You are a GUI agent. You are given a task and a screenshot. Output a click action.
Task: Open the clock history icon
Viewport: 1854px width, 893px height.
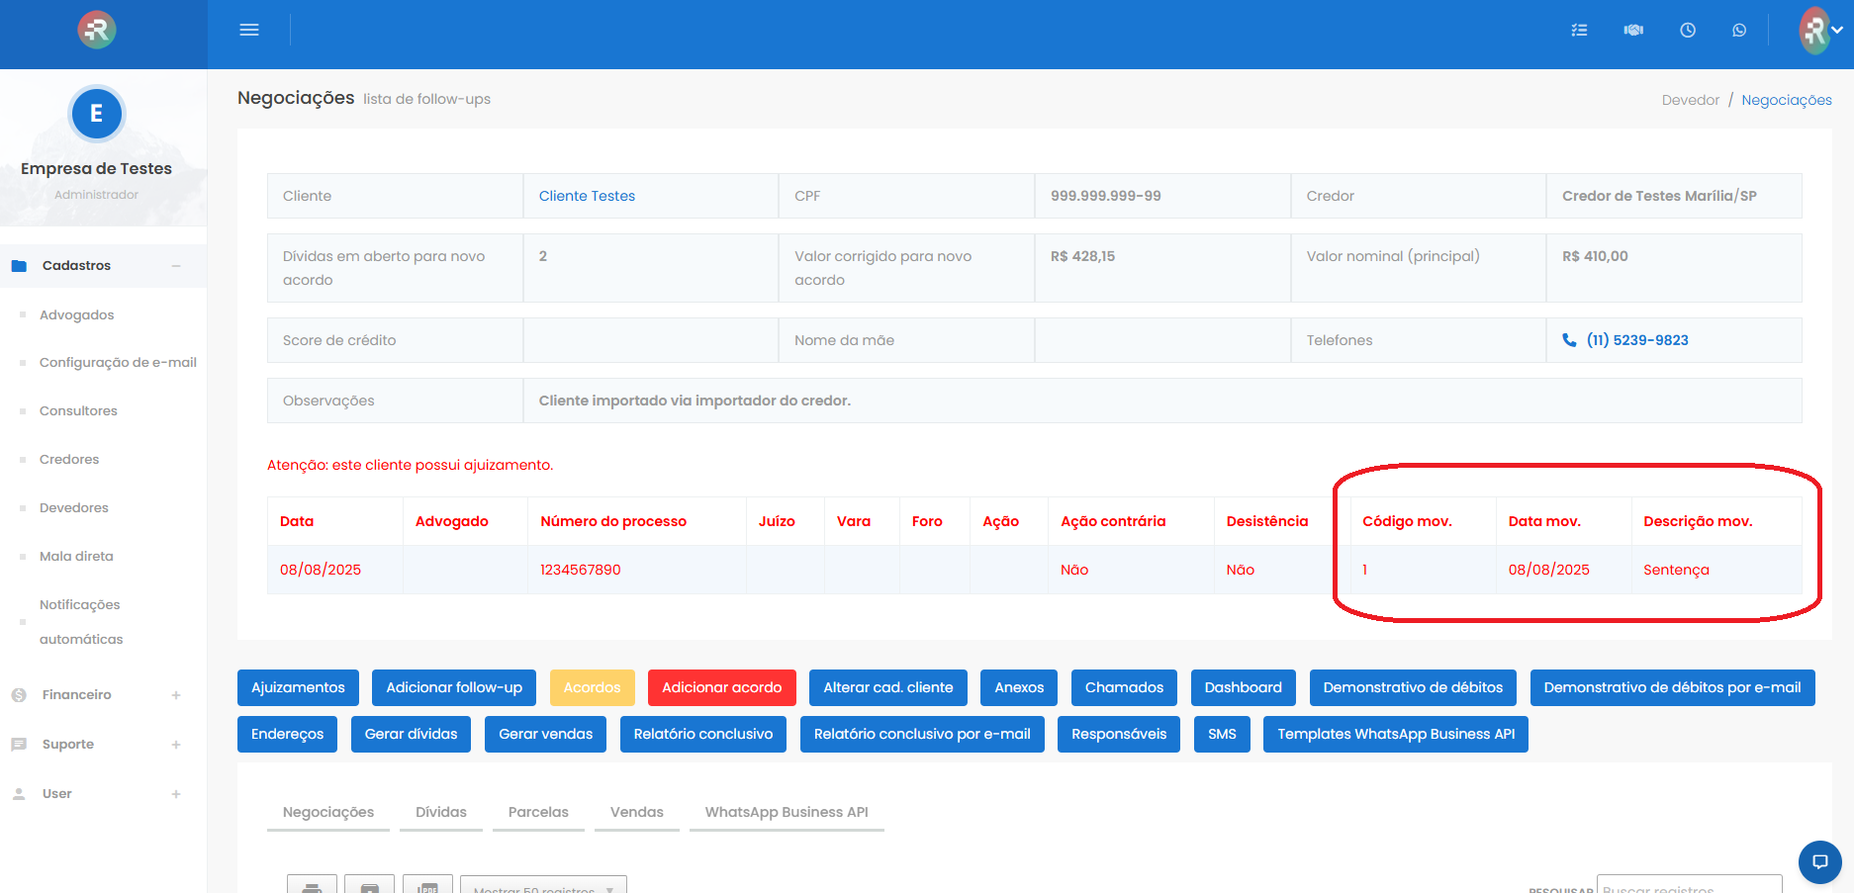[1688, 31]
